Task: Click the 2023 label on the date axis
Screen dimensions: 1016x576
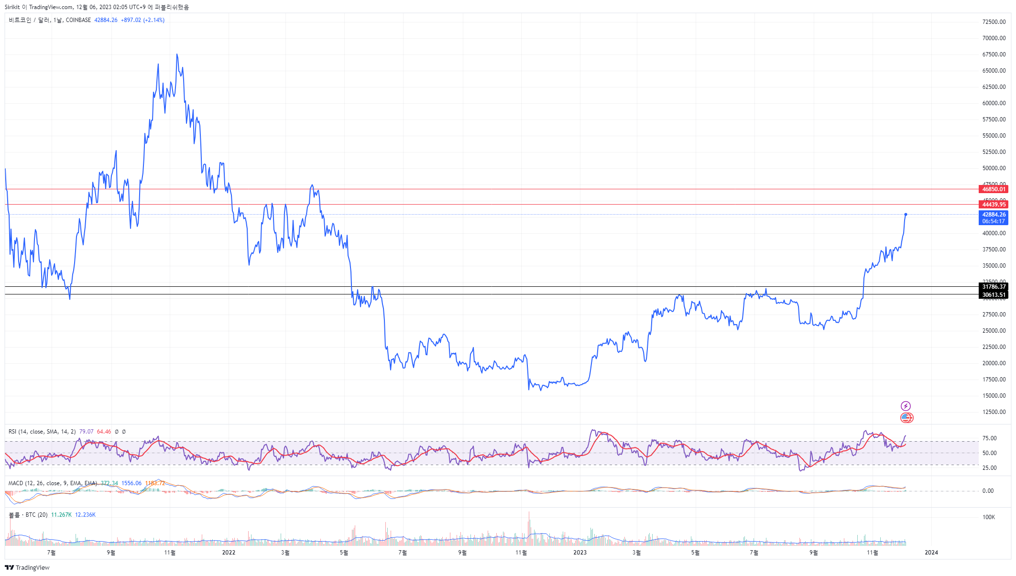Action: [579, 553]
